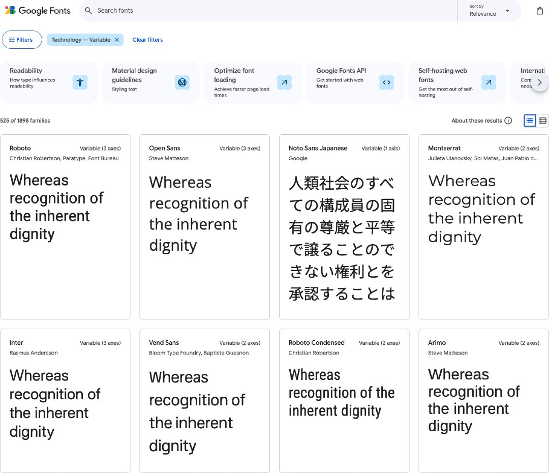Open the Roboto Condensed font card
549x473 pixels.
pyautogui.click(x=344, y=401)
